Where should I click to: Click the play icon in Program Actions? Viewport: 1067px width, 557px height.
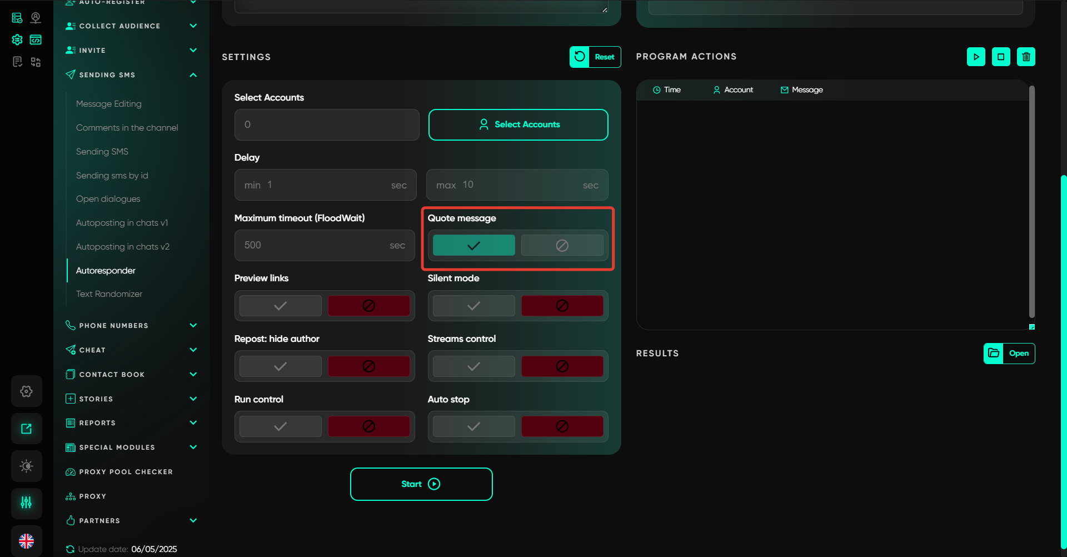click(x=976, y=57)
